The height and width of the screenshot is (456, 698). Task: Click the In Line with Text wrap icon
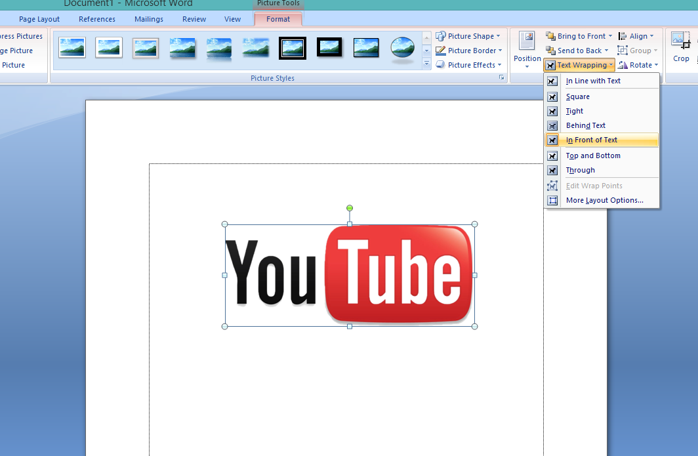pyautogui.click(x=552, y=81)
